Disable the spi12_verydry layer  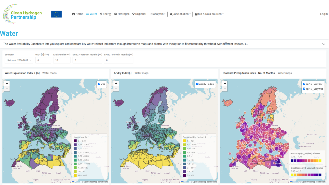304,84
